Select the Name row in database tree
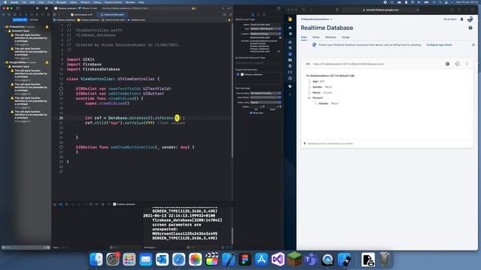 point(322,92)
